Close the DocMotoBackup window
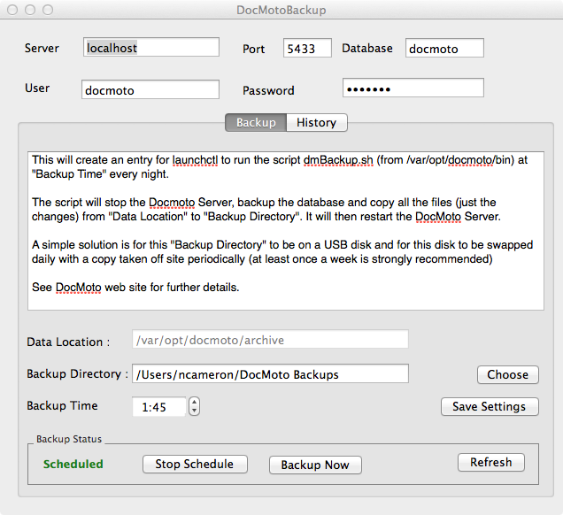This screenshot has height=515, width=563. coord(12,10)
